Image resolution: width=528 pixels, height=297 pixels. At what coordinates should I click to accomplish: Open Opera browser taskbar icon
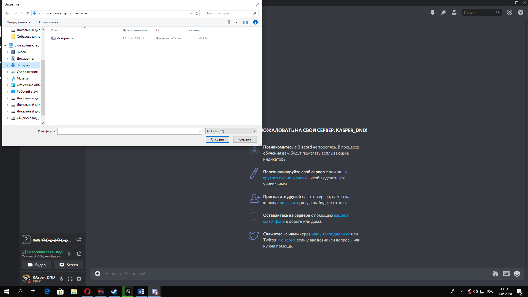click(87, 291)
